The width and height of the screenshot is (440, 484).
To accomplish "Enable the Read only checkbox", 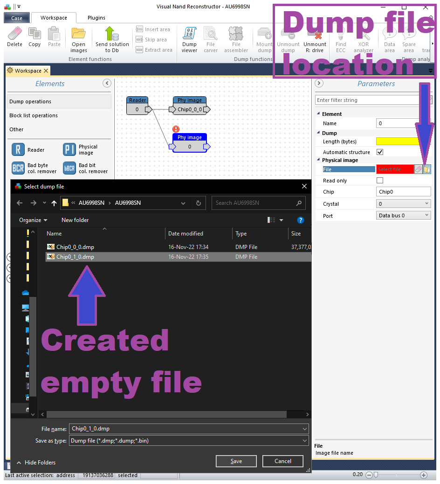I will tap(380, 180).
